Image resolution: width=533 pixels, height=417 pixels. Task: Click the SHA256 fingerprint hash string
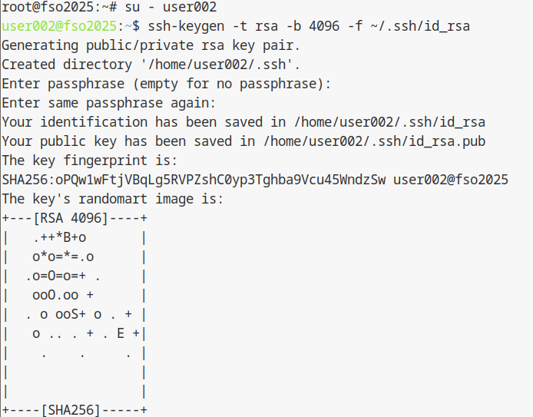coord(194,180)
